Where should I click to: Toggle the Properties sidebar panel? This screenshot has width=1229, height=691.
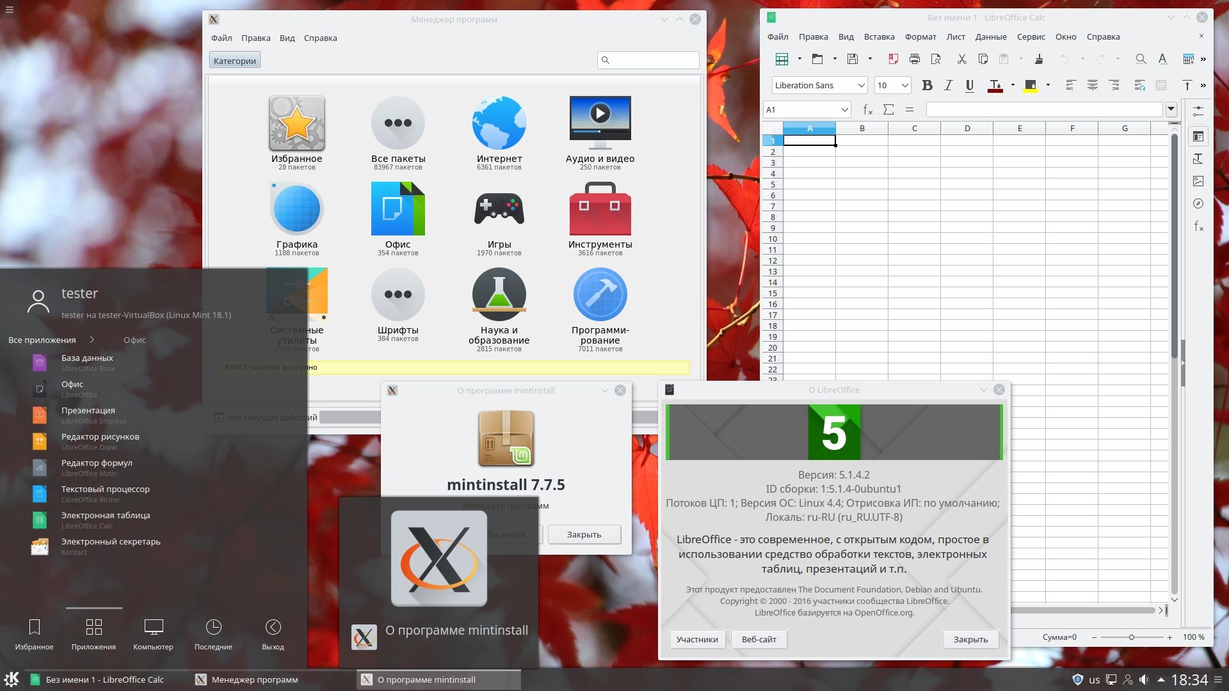[x=1198, y=136]
